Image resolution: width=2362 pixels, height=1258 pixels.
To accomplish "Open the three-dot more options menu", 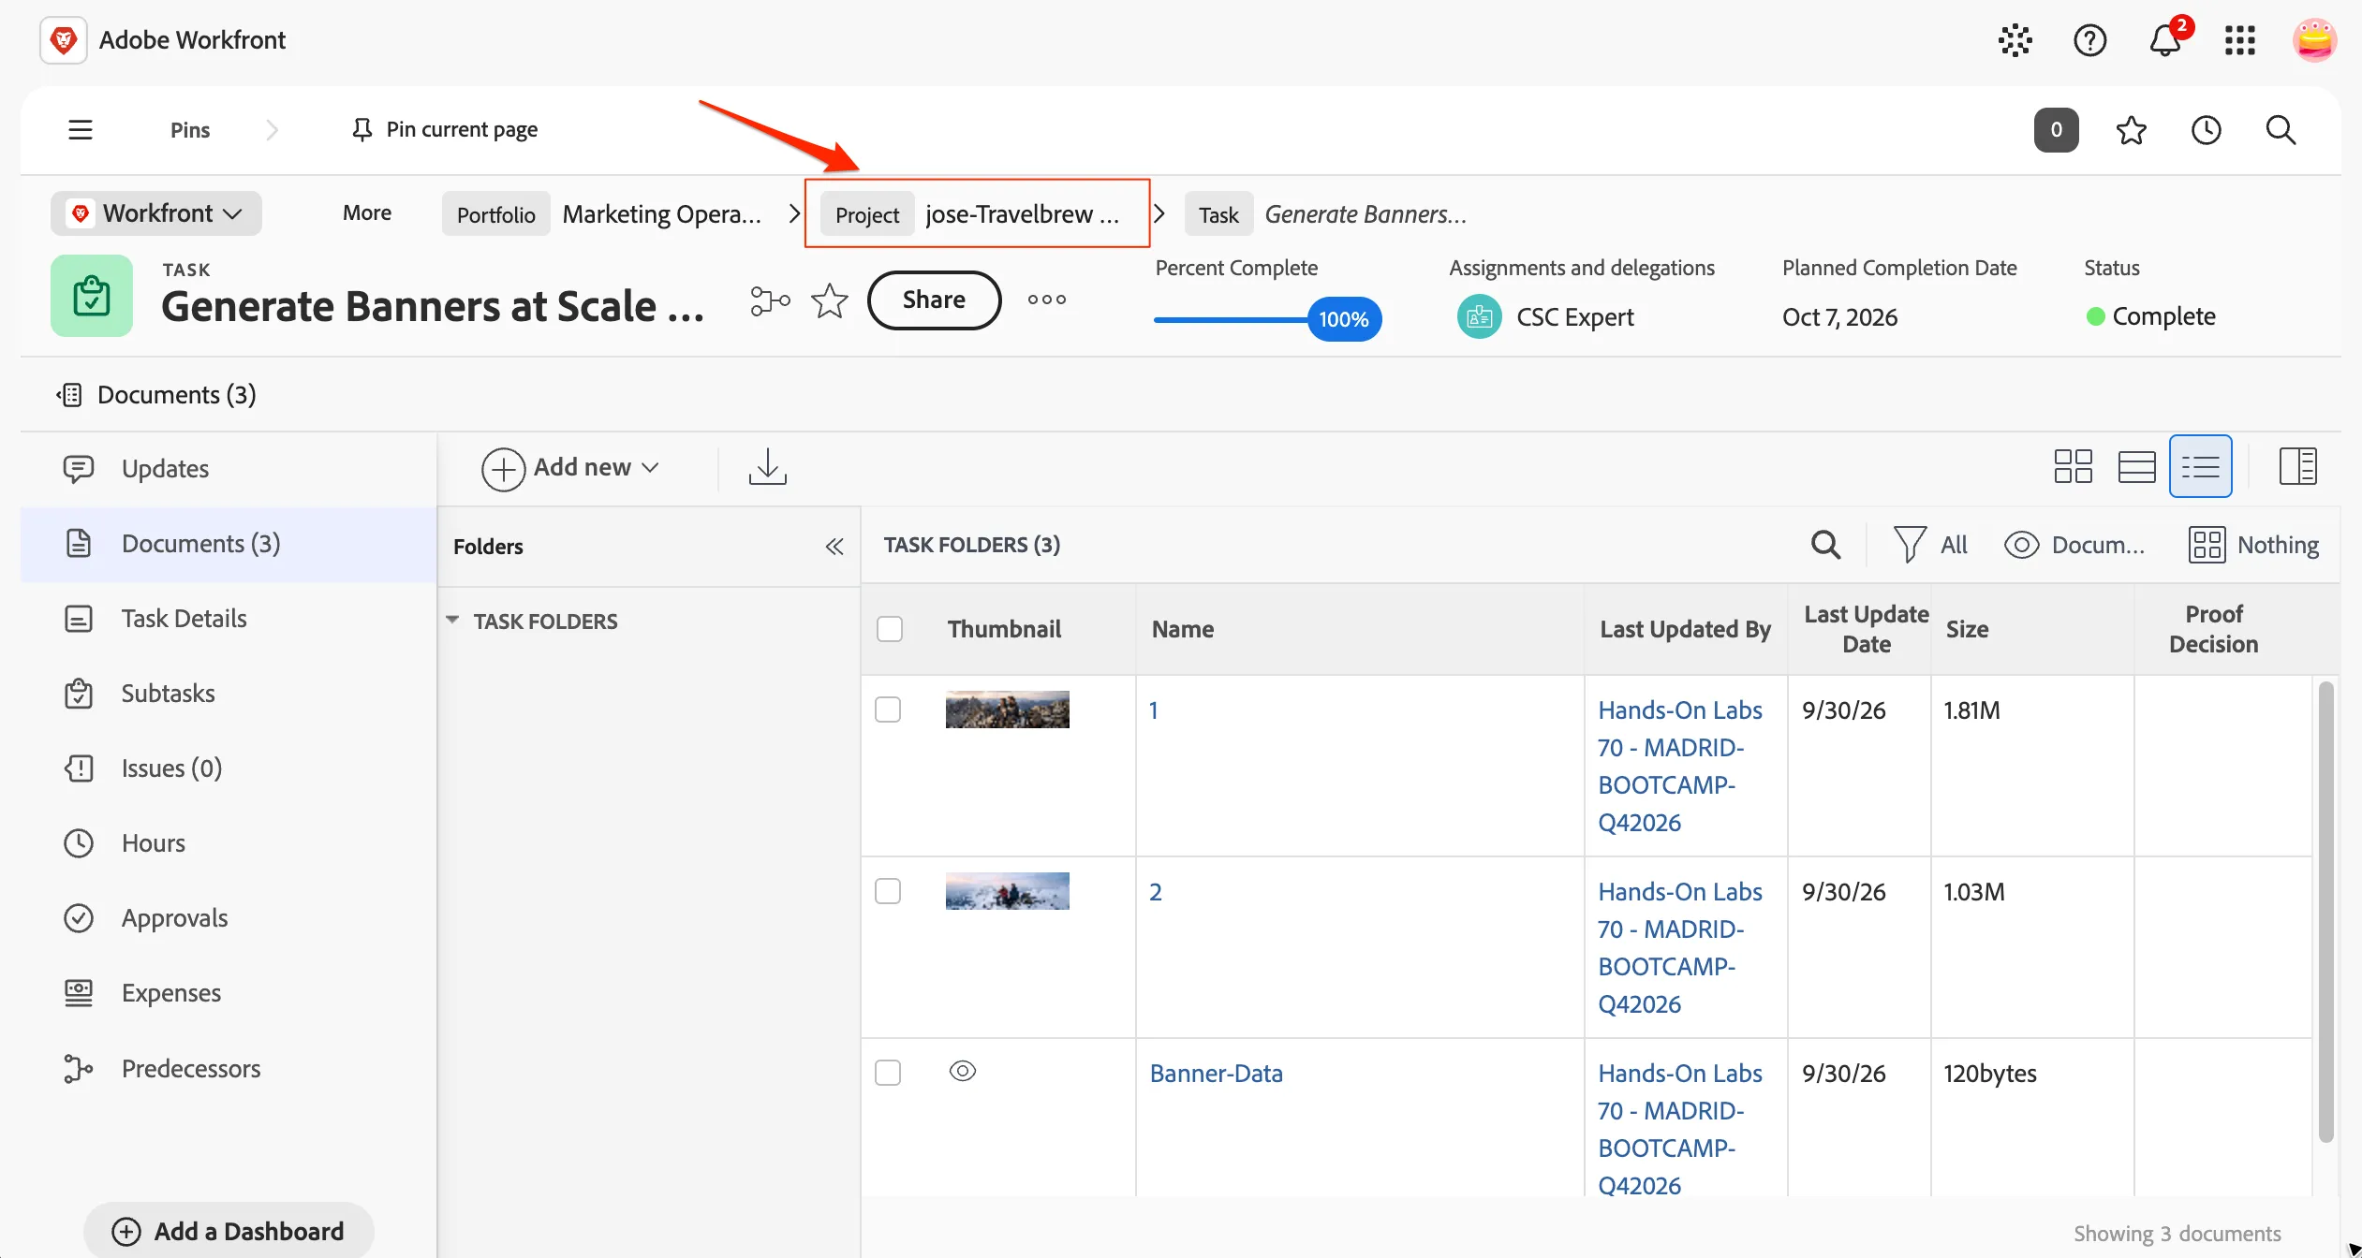I will coord(1047,300).
